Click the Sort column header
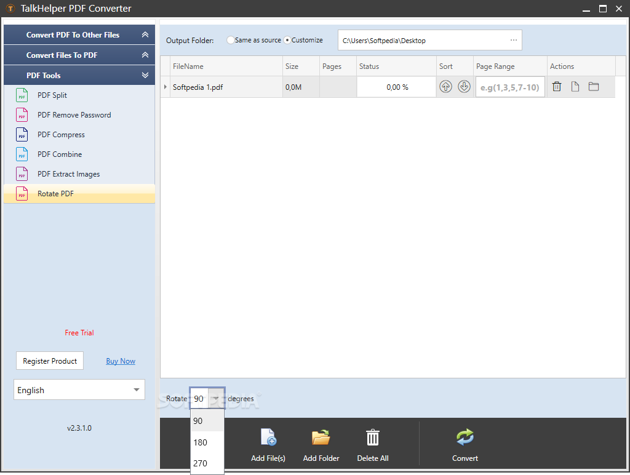 click(455, 66)
